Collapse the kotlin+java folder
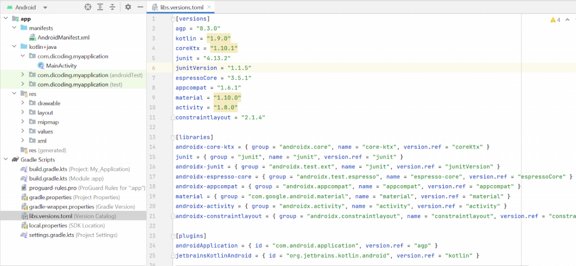This screenshot has width=576, height=266. 14,47
